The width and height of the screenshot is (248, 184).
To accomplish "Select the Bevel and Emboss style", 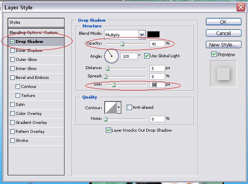I will click(32, 78).
